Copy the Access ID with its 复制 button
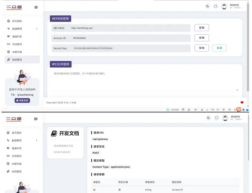Viewport: 252px width, 193px height. tap(202, 38)
